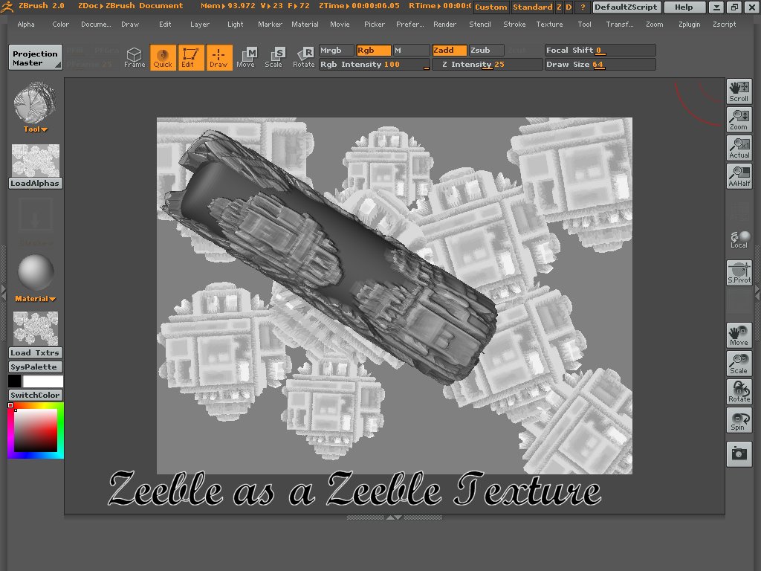Select the white main color swatch
Image resolution: width=761 pixels, height=571 pixels.
coord(42,381)
